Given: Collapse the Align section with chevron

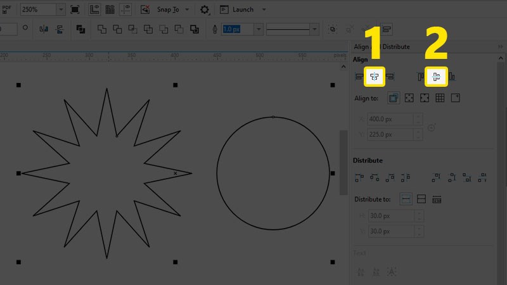Looking at the screenshot, I should tap(501, 60).
